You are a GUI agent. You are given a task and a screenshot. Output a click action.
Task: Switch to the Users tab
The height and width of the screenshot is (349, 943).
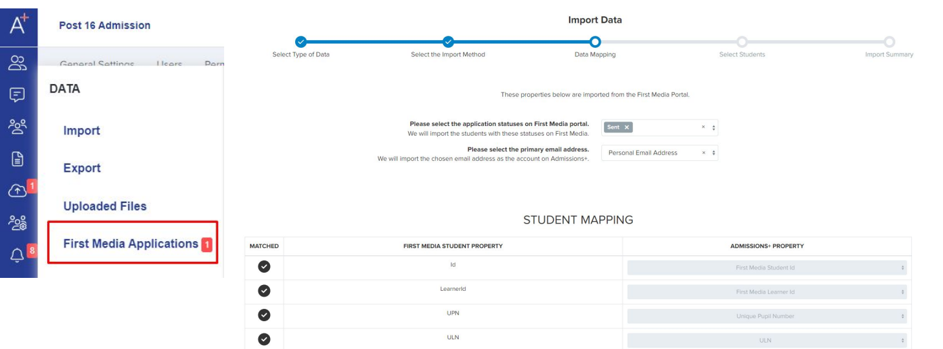(169, 64)
